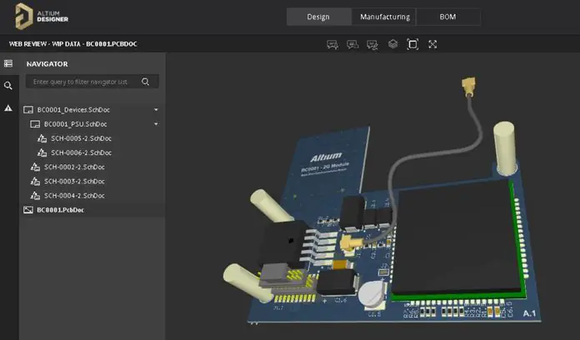The width and height of the screenshot is (580, 340).
Task: Select BC0001_Devices.SchDoc in navigator
Action: [73, 110]
